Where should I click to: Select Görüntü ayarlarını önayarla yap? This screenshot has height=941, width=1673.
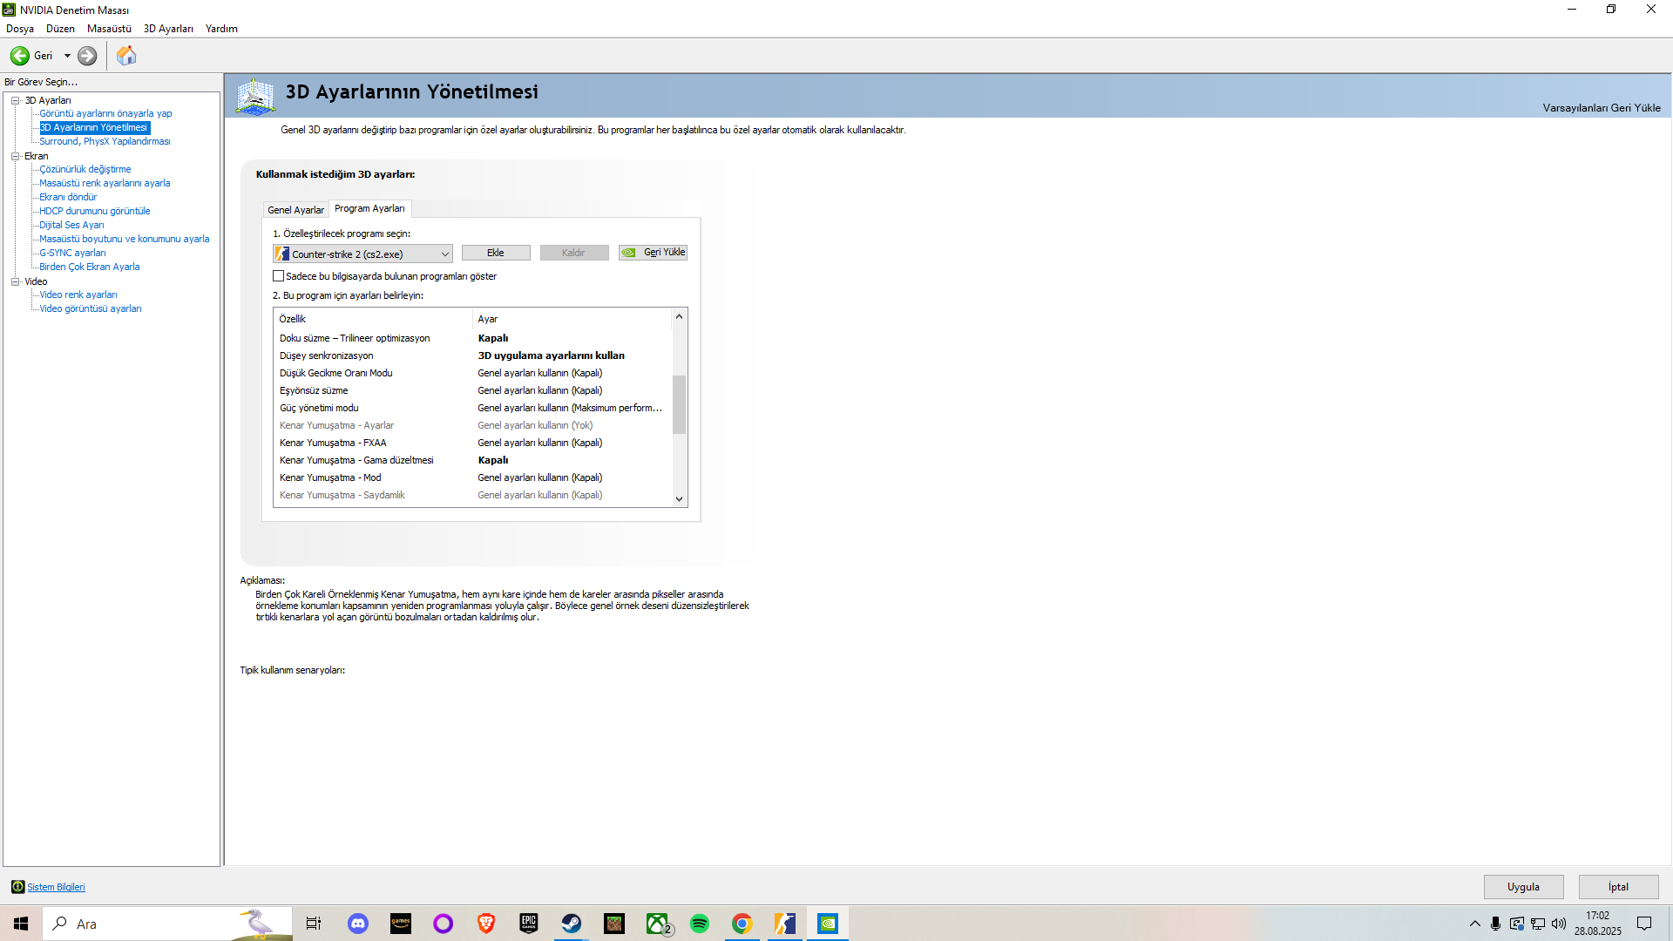pyautogui.click(x=105, y=113)
